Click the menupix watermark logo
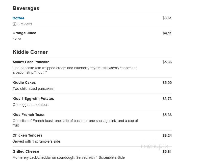 155,146
